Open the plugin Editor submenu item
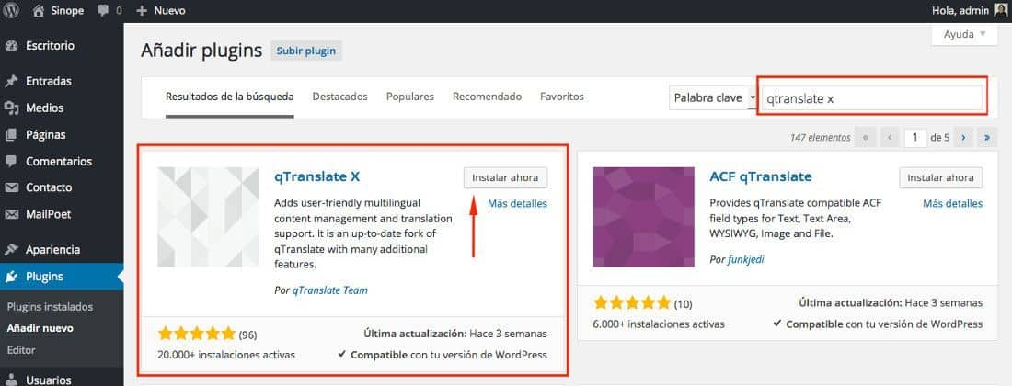Image resolution: width=1012 pixels, height=386 pixels. [x=20, y=350]
